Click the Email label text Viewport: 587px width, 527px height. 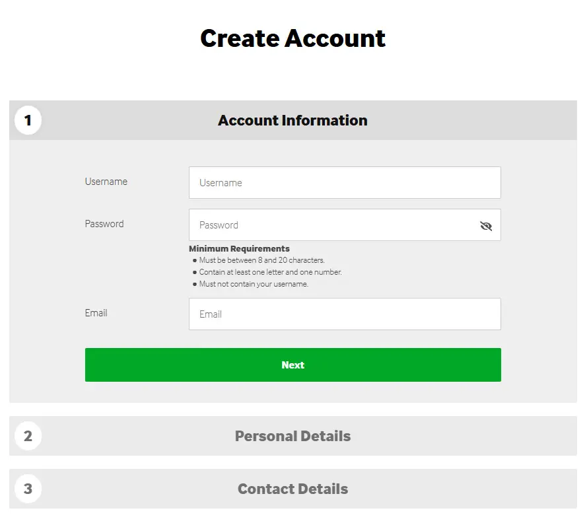(96, 313)
